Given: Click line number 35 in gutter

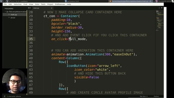Looking at the screenshot, I should tap(31, 39).
